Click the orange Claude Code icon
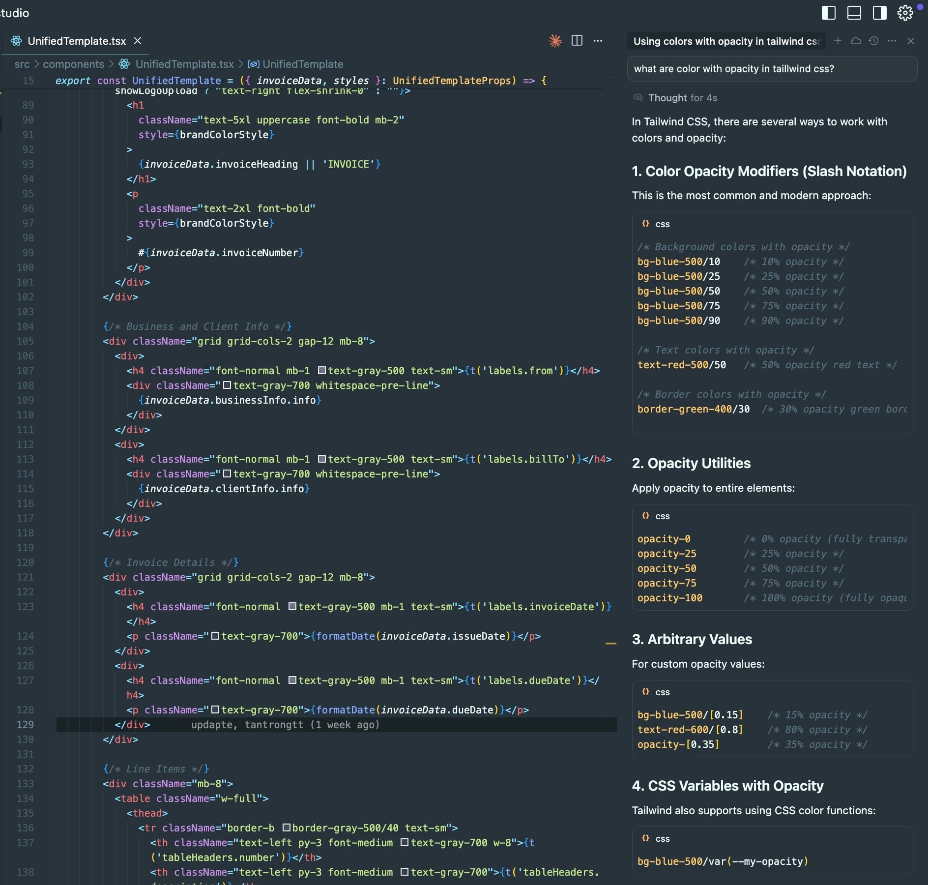Image resolution: width=928 pixels, height=885 pixels. 555,41
